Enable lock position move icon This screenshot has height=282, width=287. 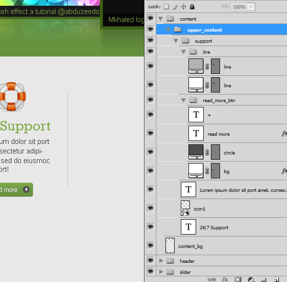tap(183, 7)
